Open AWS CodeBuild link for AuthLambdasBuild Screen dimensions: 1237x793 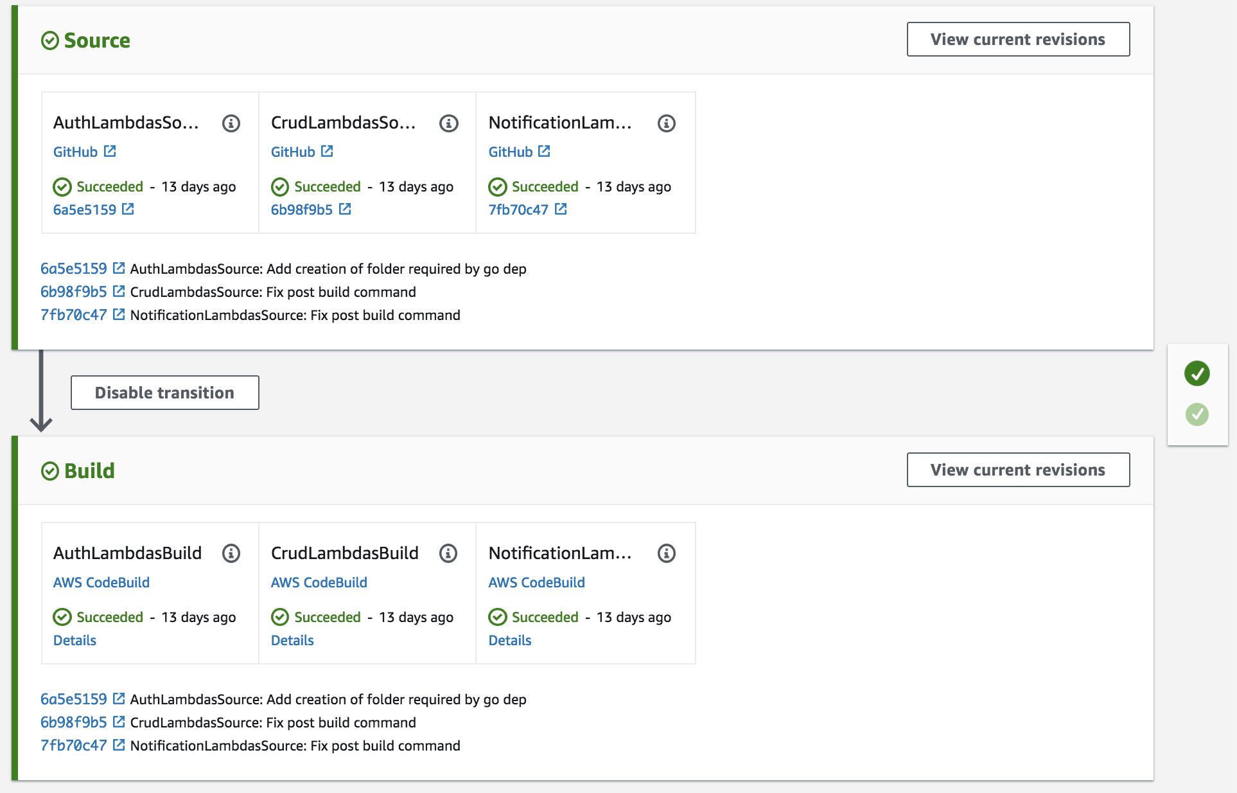[101, 583]
